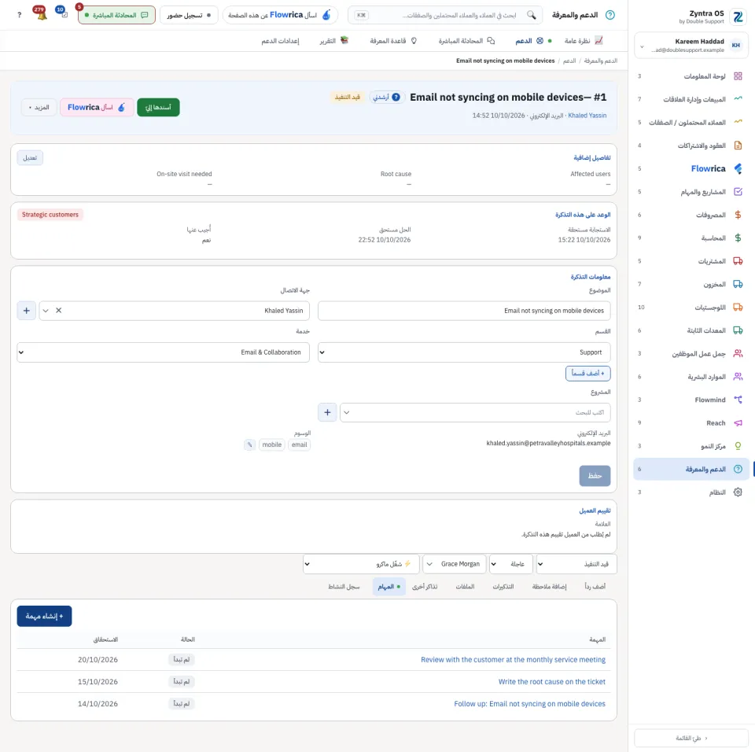Click the project search field
The width and height of the screenshot is (755, 752).
coord(475,412)
